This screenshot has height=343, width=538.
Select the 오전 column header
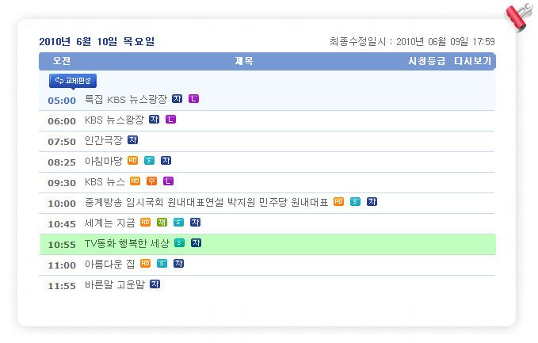pos(62,61)
